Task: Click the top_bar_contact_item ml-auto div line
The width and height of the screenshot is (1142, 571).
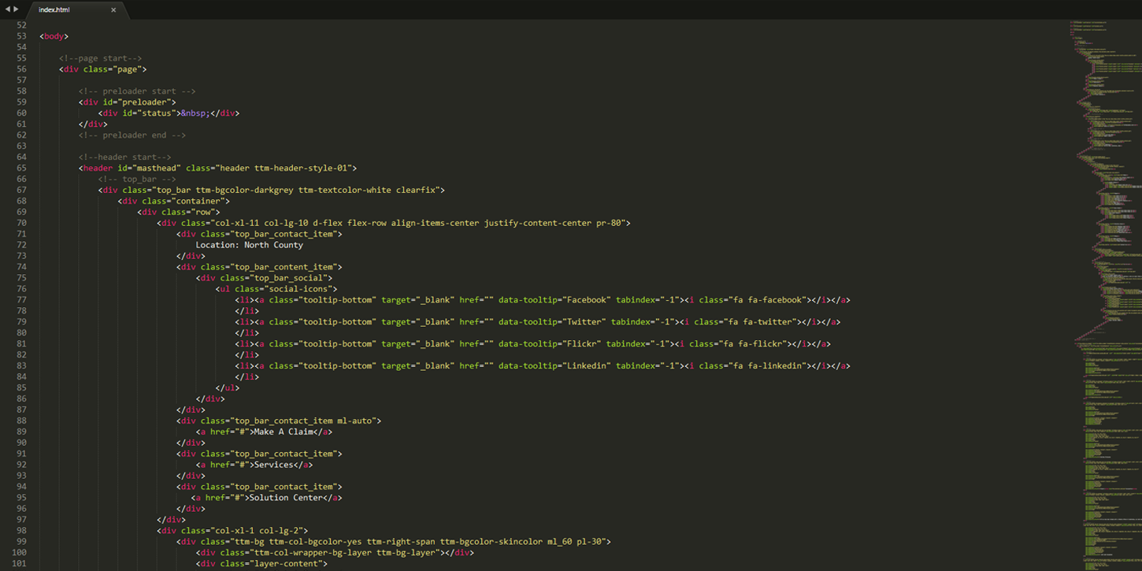Action: click(279, 422)
